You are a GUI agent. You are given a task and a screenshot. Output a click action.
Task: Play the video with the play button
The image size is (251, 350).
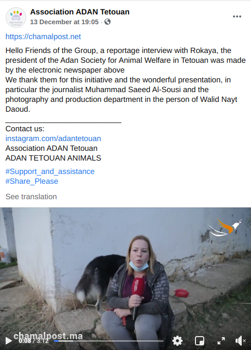(8, 341)
